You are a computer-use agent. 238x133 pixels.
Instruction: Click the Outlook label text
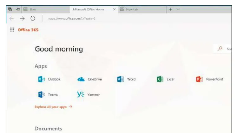(x=54, y=79)
